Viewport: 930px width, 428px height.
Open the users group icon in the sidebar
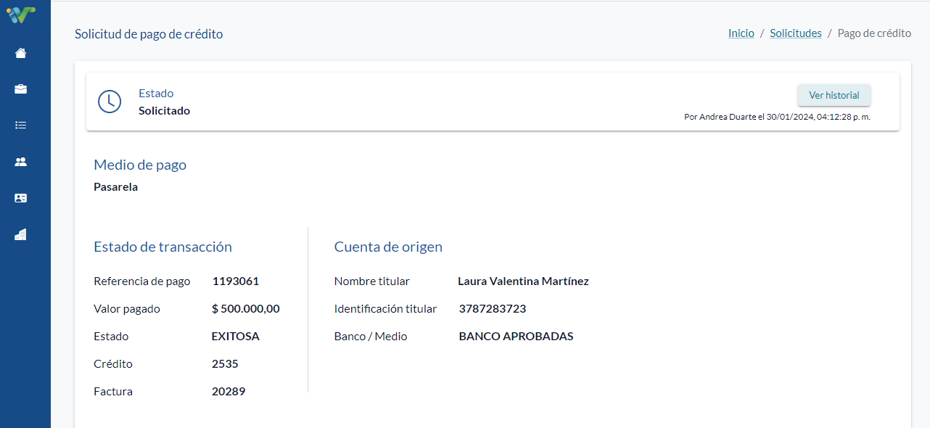[20, 162]
